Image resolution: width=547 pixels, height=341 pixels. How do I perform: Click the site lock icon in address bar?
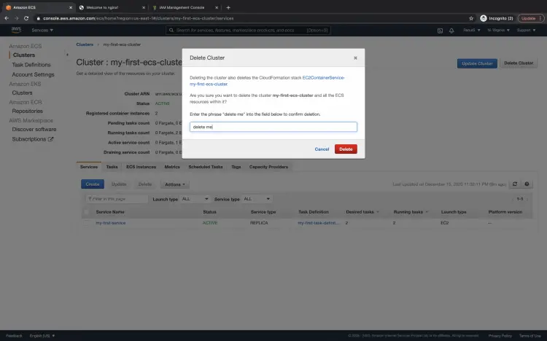[x=39, y=18]
